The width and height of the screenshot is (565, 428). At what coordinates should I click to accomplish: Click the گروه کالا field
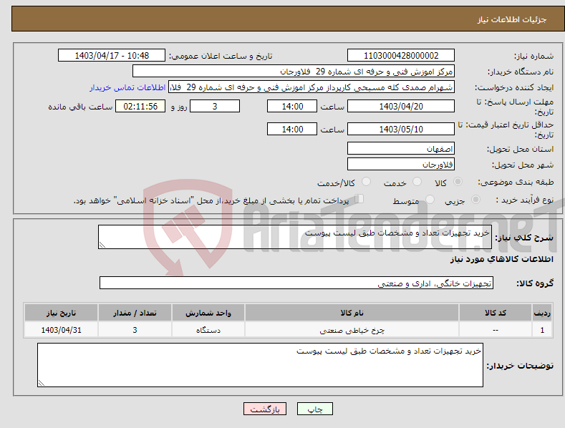tap(296, 283)
